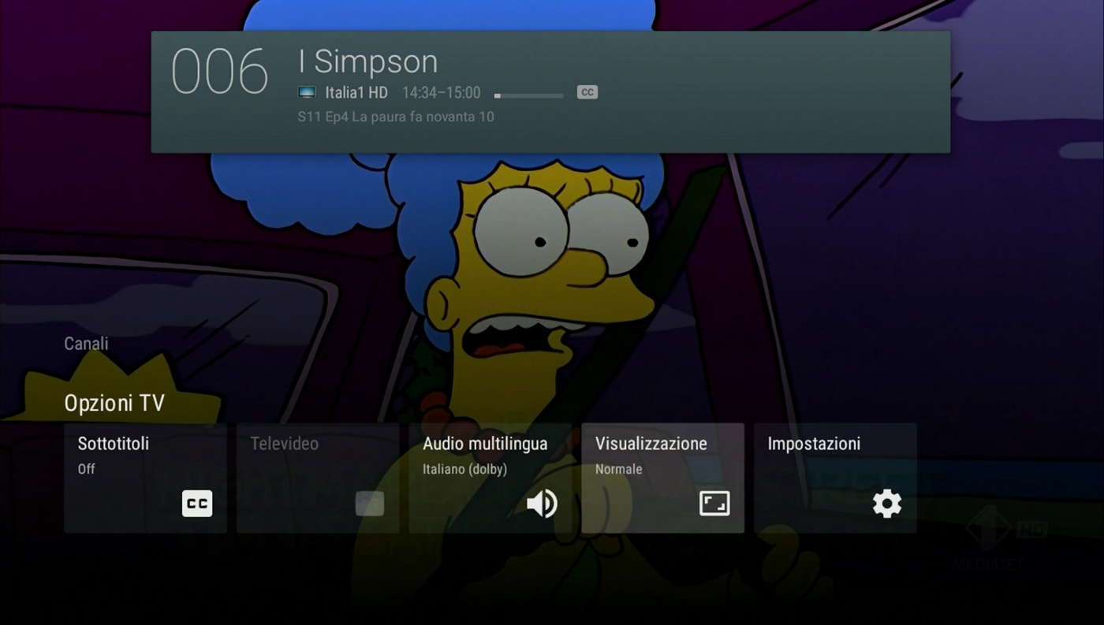Click episode text S11 Ep4 La paura fa novanta 10
This screenshot has width=1104, height=625.
[396, 117]
